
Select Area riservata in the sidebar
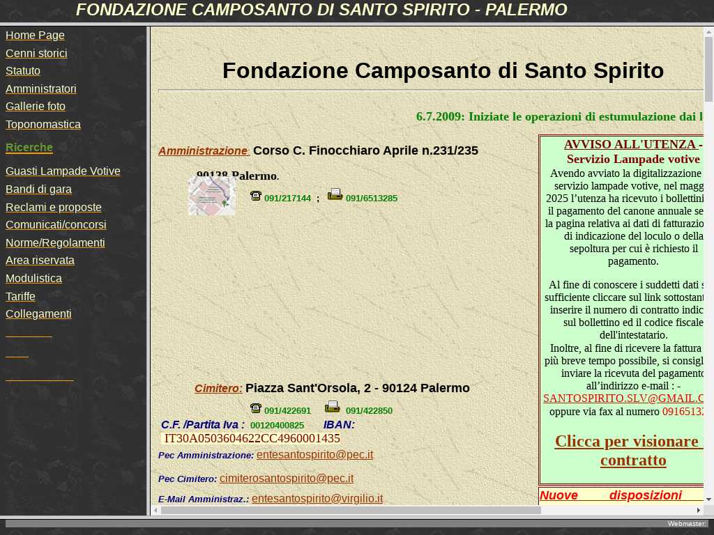(40, 261)
